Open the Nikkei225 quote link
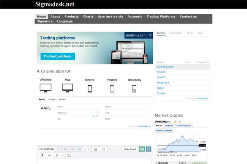Viewport: 247px width, 164px height. coord(163,82)
